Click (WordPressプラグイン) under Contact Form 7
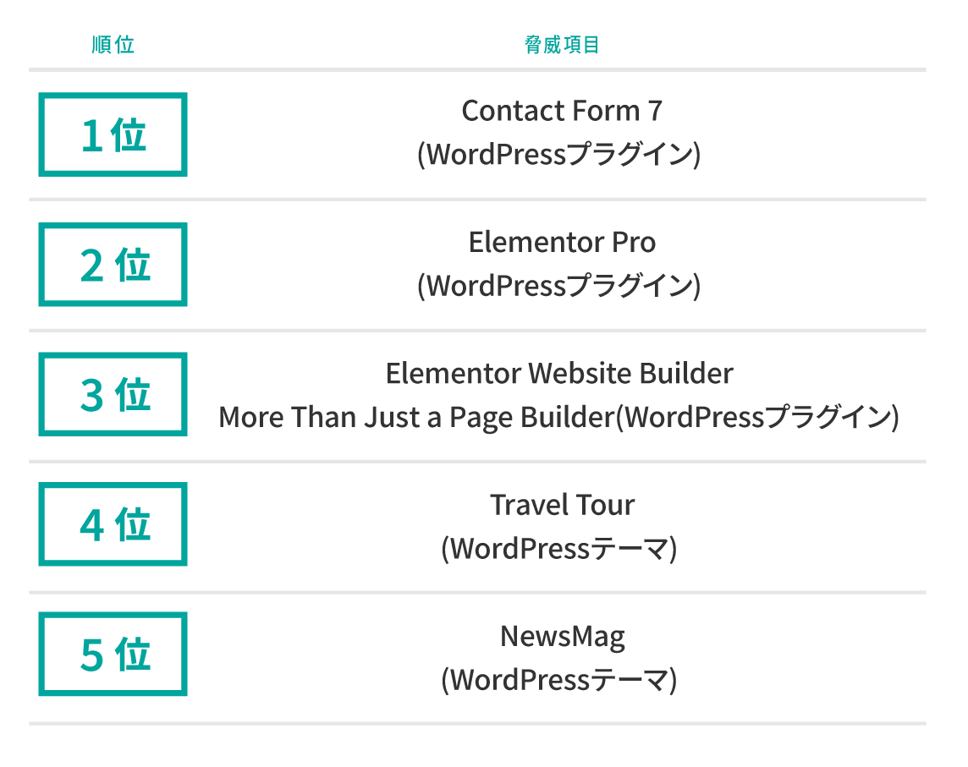 558,155
